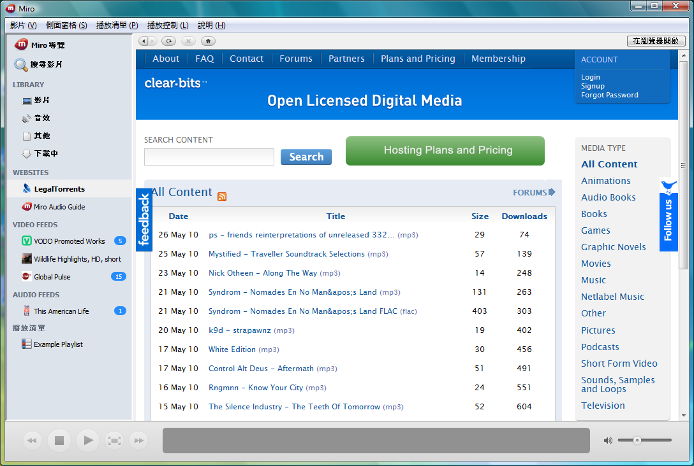694x466 pixels.
Task: Go back with the browser back arrow
Action: tap(143, 41)
